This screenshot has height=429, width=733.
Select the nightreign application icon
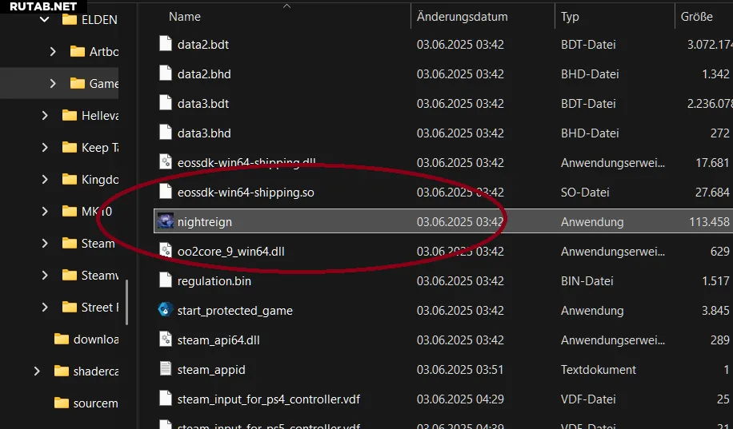pos(166,220)
